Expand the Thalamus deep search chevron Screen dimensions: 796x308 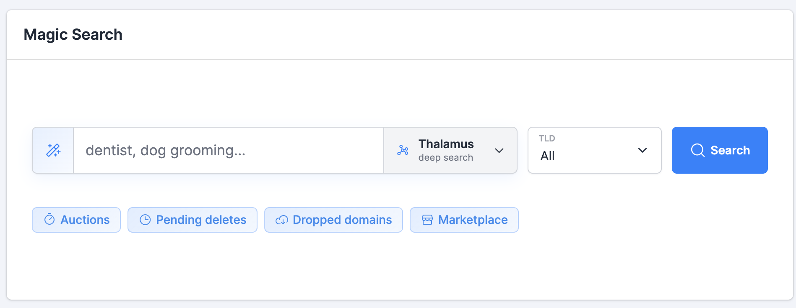(x=499, y=150)
